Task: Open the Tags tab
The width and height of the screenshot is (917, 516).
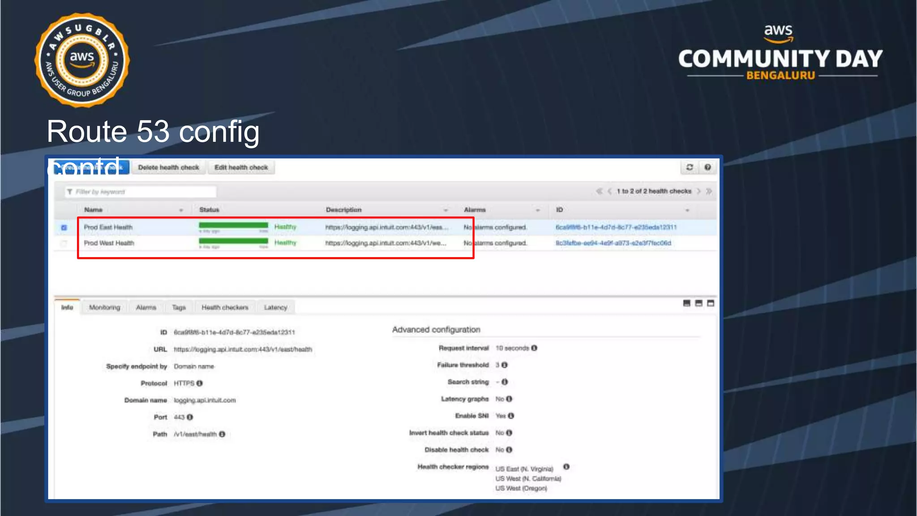Action: (179, 307)
